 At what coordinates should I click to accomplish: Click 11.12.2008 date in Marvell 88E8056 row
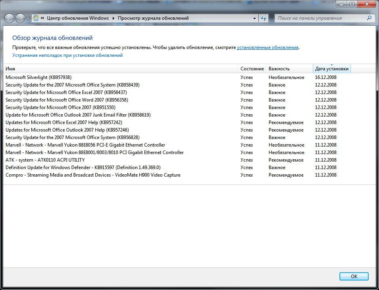326,145
